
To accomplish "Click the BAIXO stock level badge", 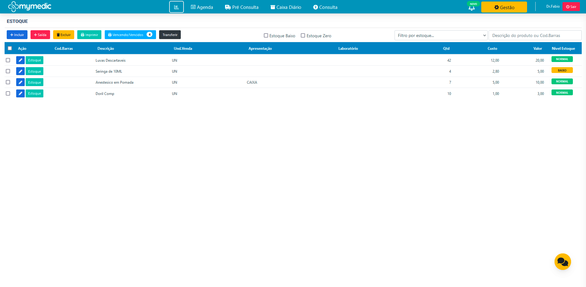I will (x=562, y=70).
